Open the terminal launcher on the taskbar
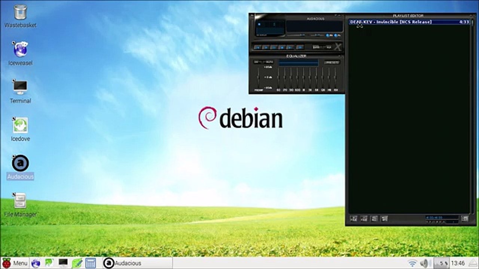The height and width of the screenshot is (269, 479). pos(63,263)
